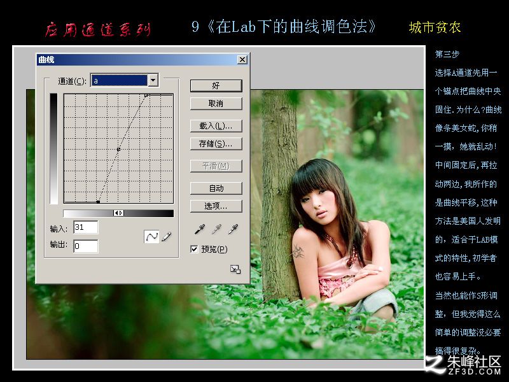Click the 通道(C): label
This screenshot has width=509, height=382.
pyautogui.click(x=72, y=81)
